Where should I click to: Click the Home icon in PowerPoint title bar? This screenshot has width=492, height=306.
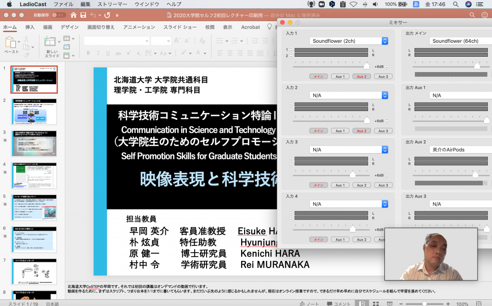pos(73,15)
